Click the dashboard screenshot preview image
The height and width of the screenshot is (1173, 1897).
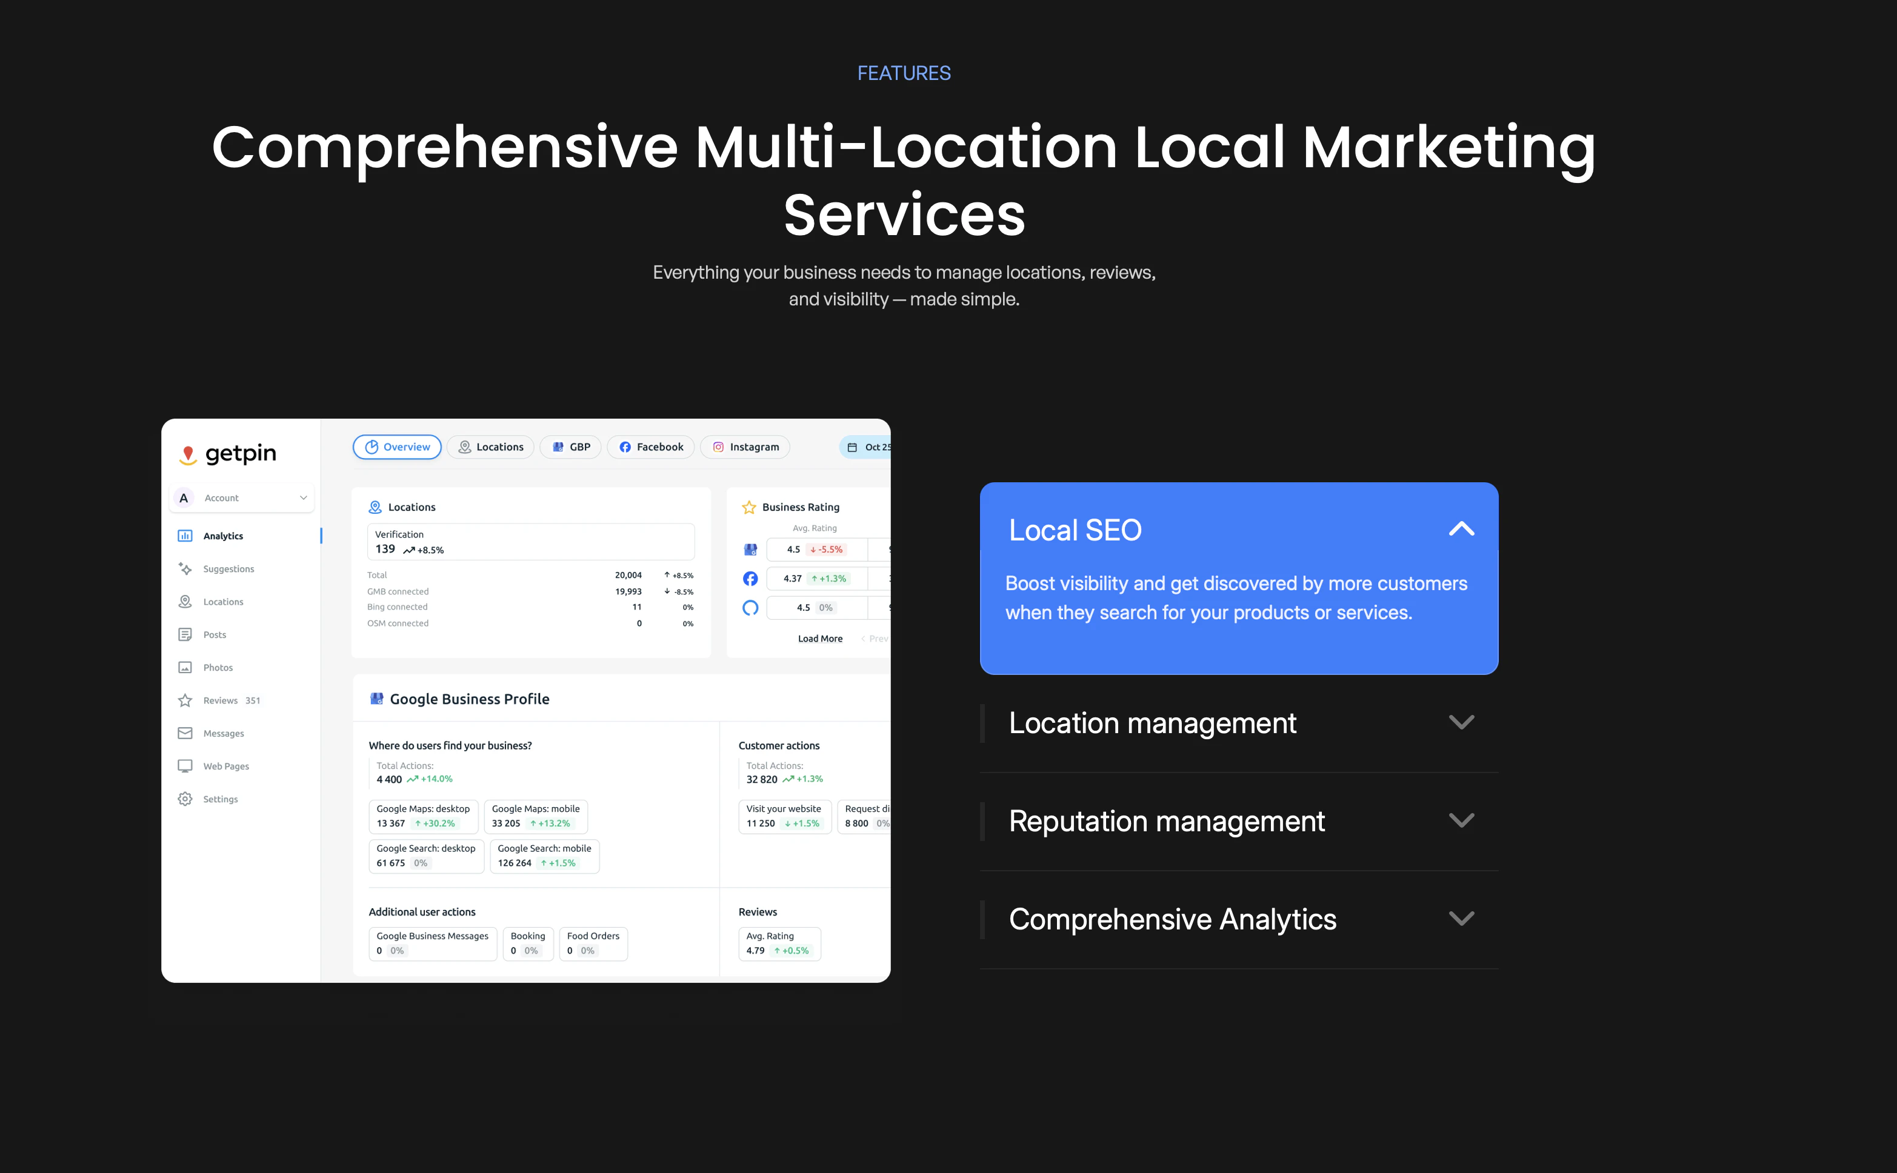pos(525,700)
